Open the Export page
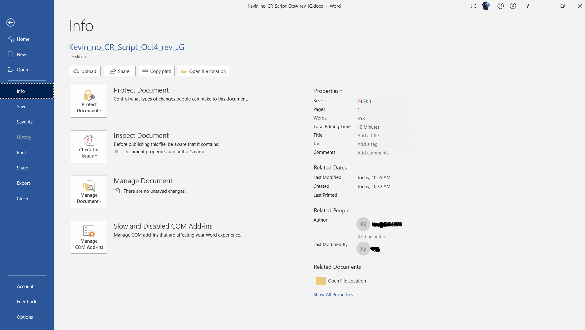This screenshot has width=585, height=330. [x=27, y=183]
